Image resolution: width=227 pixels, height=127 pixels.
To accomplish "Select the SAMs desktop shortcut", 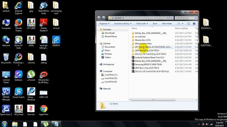I will point(31,41).
